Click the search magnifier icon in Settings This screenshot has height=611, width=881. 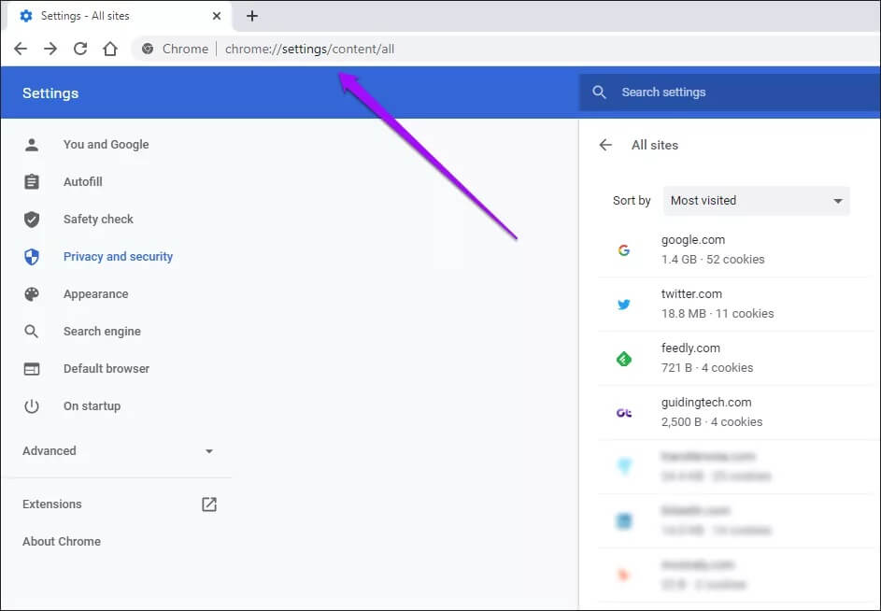coord(600,92)
